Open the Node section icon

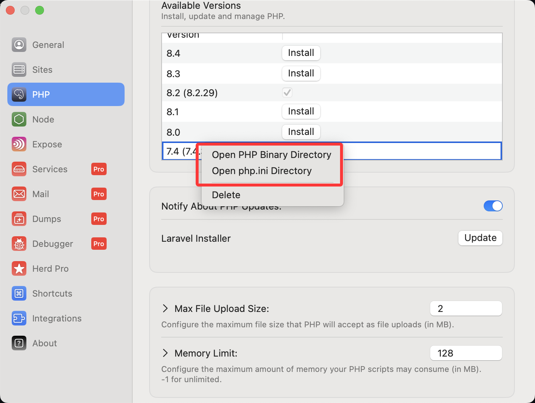(x=19, y=119)
